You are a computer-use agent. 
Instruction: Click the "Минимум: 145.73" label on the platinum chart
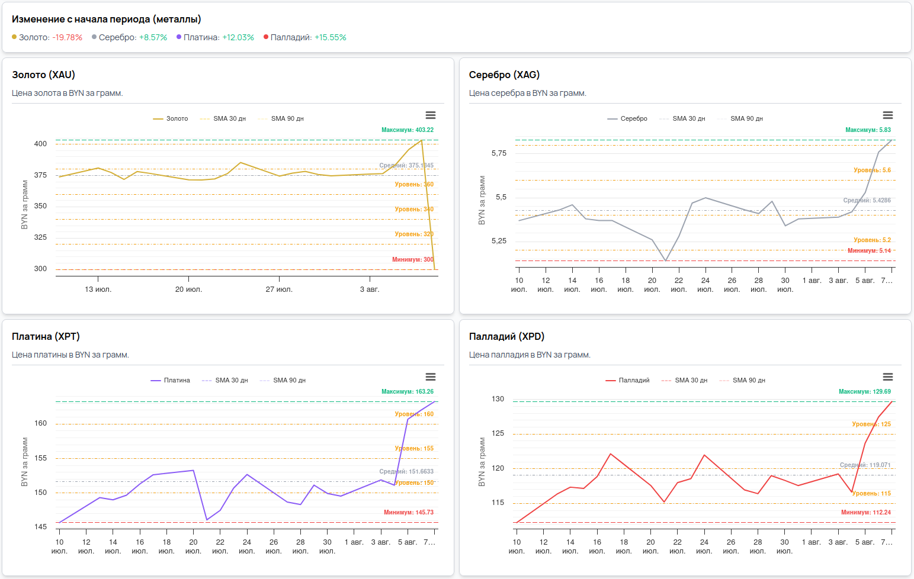409,512
